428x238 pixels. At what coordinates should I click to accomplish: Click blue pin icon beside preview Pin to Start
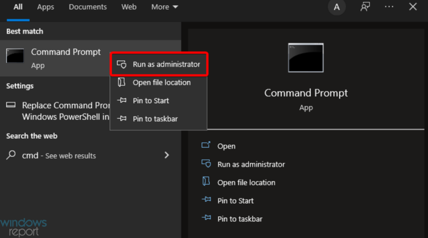point(206,199)
